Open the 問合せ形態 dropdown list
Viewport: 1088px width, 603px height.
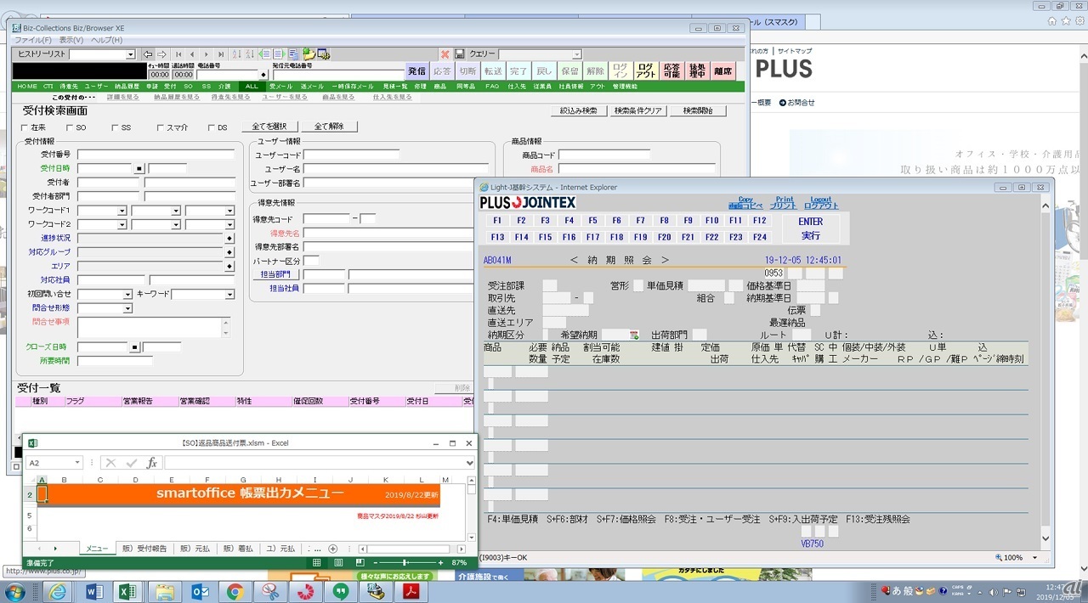[x=127, y=308]
